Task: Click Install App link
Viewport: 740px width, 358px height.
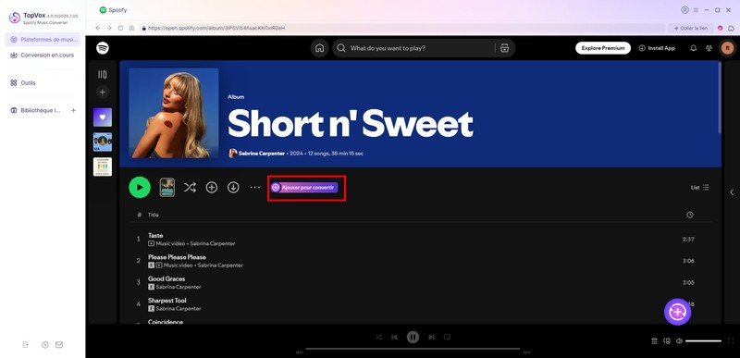Action: click(x=657, y=48)
